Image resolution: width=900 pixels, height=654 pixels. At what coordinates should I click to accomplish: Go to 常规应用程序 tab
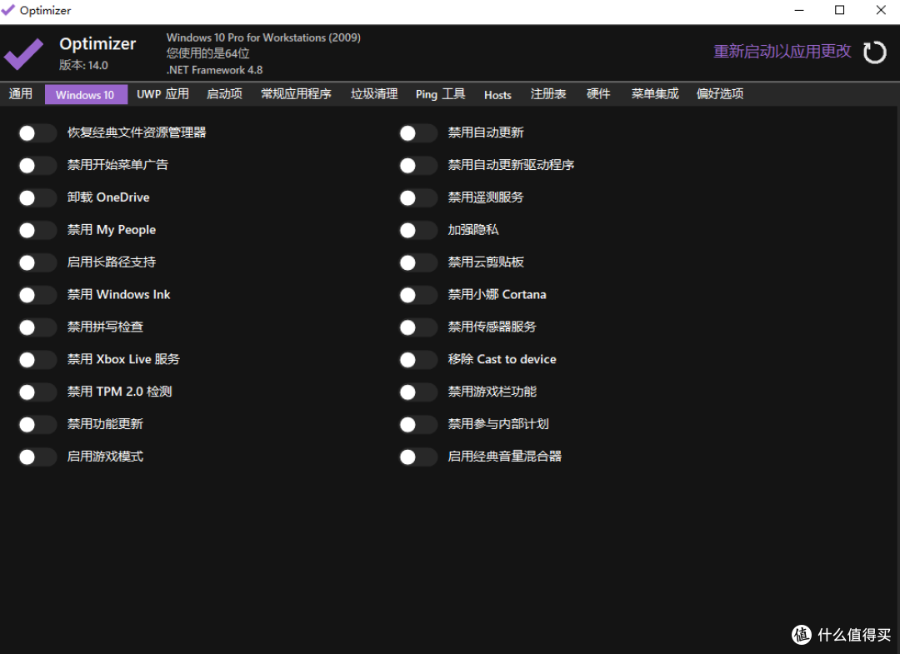[296, 94]
